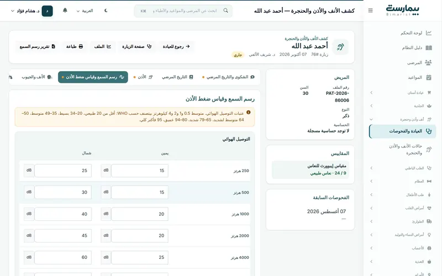Viewport: 442px width, 276px height.
Task: Click the right ear 500 هرتز input
Action: (x=140, y=192)
